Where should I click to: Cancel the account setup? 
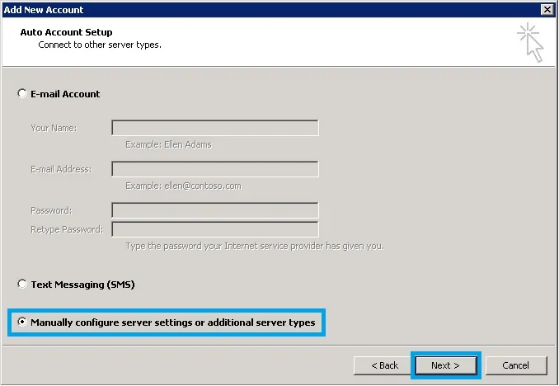coord(515,365)
